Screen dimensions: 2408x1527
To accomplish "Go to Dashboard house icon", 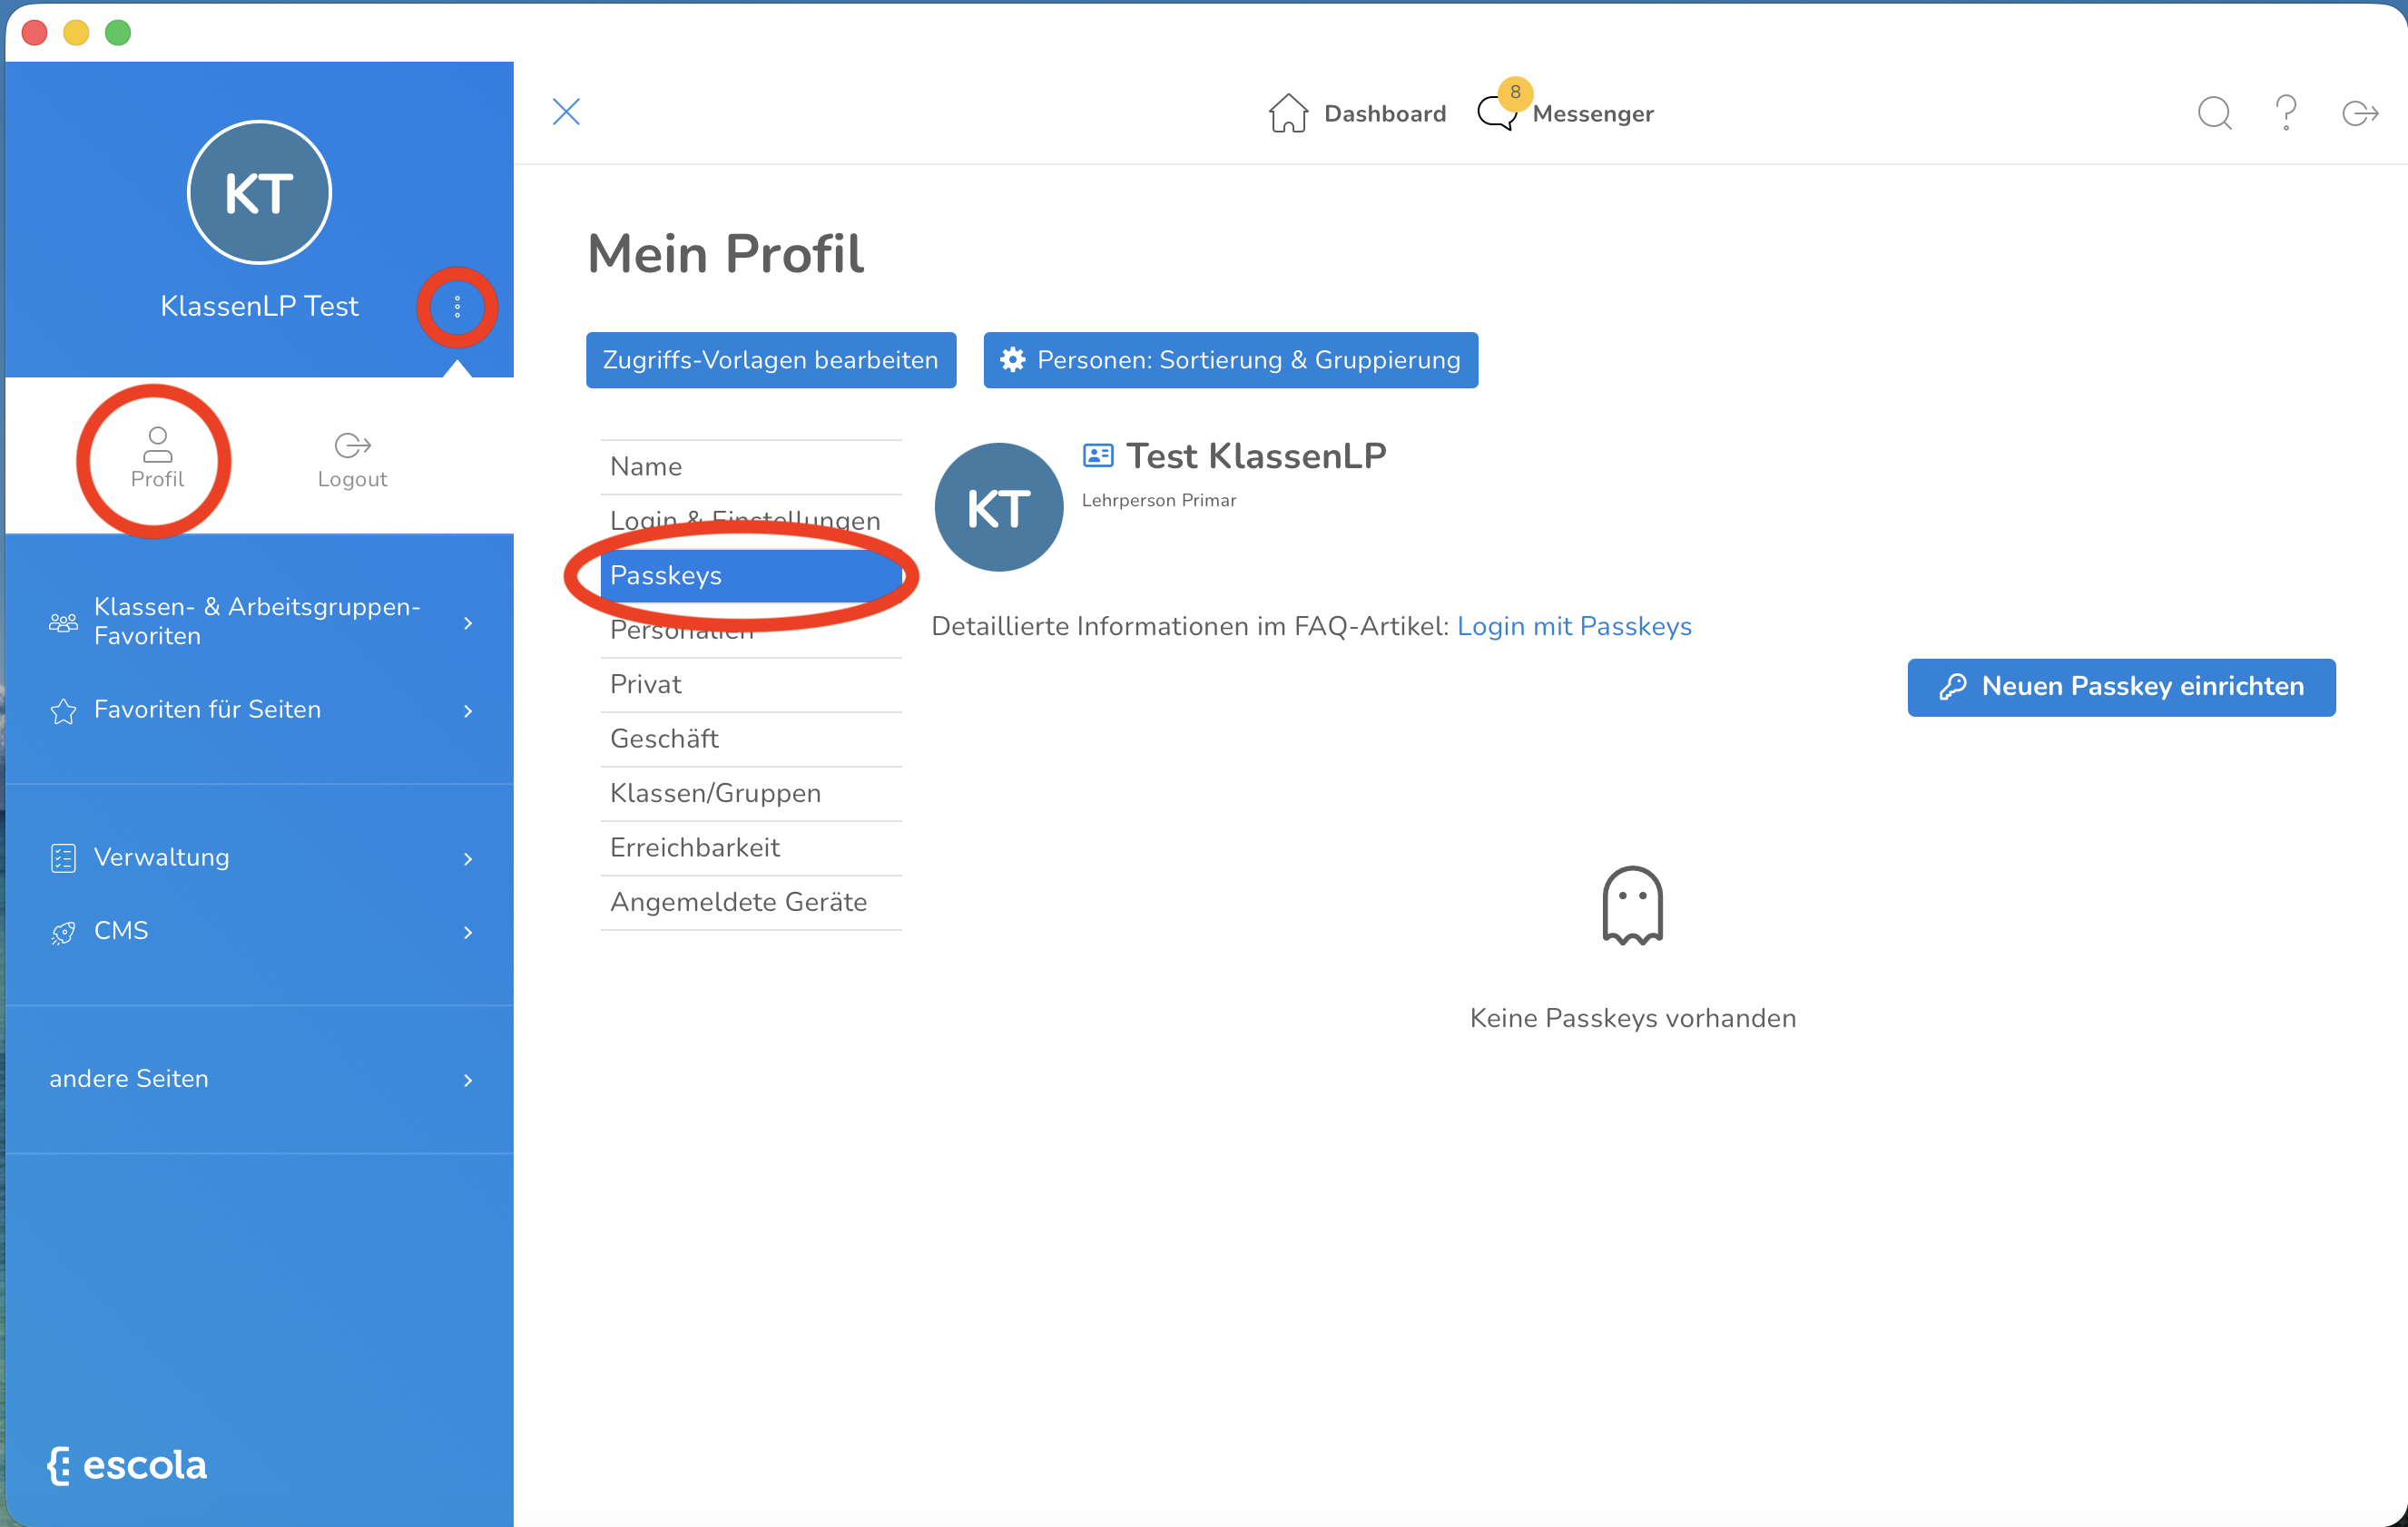I will (1288, 113).
